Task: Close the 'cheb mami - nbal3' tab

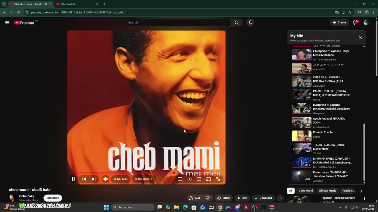Action: [x=50, y=4]
